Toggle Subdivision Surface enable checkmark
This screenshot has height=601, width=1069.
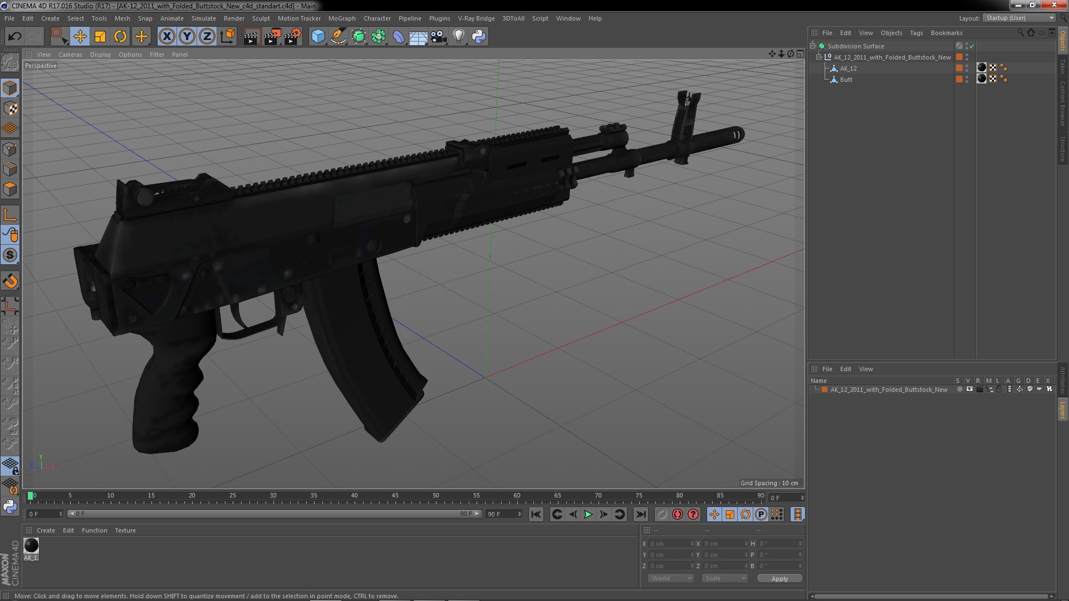972,46
